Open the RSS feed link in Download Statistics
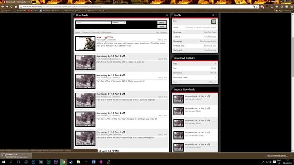Viewport: 294px width, 165px height. [212, 82]
